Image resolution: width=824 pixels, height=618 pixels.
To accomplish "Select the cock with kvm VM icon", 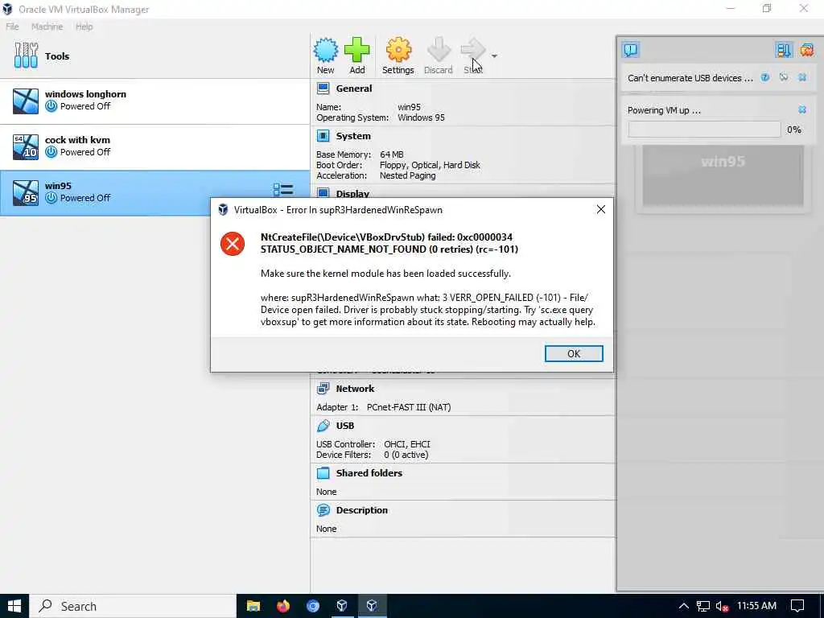I will tap(26, 146).
